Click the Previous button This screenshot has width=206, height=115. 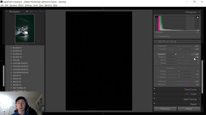165,109
